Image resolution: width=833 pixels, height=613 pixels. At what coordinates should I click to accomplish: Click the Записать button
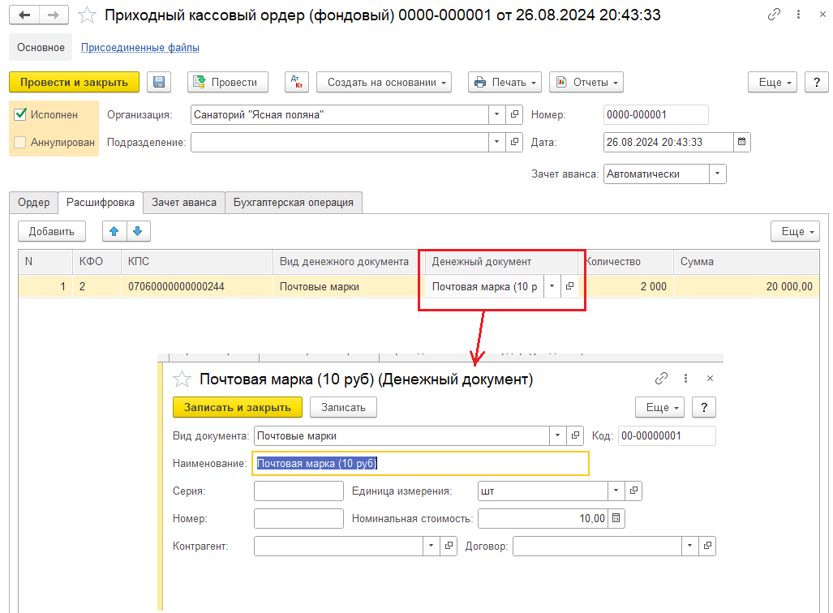[x=343, y=407]
